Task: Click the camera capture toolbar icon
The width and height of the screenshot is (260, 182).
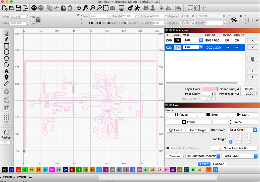Action: (113, 8)
